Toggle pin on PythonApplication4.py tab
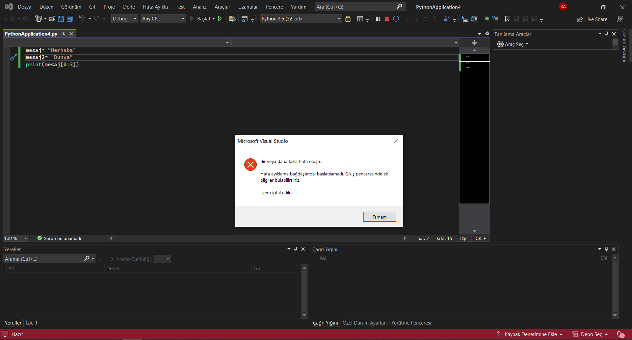 (64, 34)
